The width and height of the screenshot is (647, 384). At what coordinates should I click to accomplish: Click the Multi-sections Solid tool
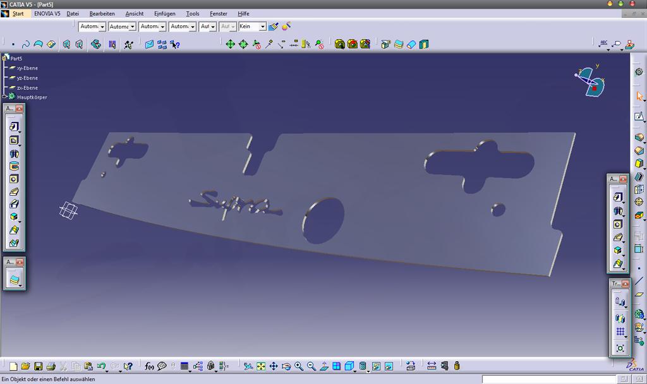coord(14,230)
